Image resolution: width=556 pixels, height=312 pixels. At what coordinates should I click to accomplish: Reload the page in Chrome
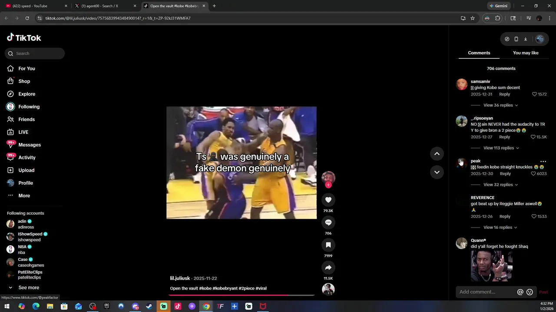[27, 18]
